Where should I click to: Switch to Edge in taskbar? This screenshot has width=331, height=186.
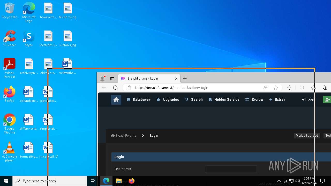(x=106, y=181)
